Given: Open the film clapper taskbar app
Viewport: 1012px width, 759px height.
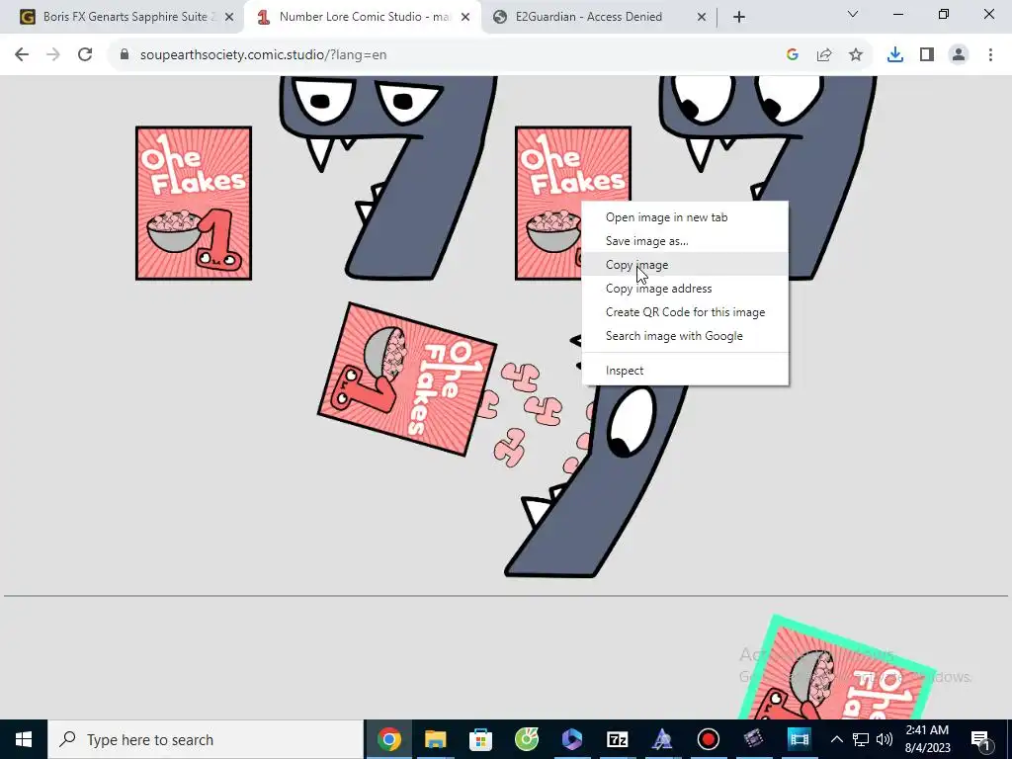Looking at the screenshot, I should pos(753,739).
